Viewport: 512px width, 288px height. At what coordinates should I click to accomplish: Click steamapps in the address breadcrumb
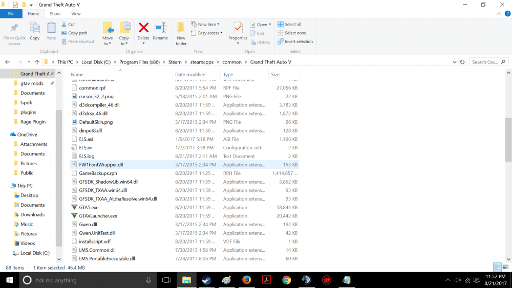point(202,62)
